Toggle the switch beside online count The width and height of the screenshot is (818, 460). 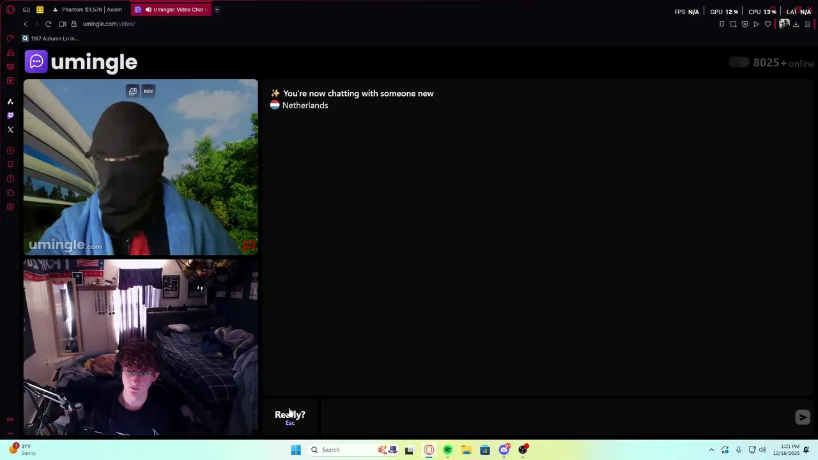coord(739,62)
